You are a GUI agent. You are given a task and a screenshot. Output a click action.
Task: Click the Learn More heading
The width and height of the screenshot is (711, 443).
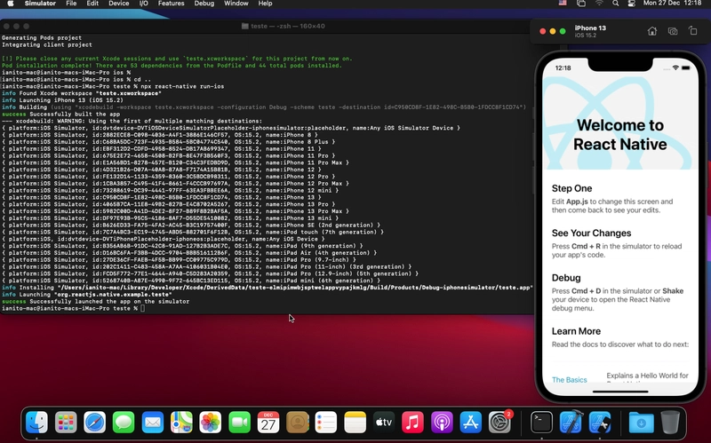click(x=576, y=331)
